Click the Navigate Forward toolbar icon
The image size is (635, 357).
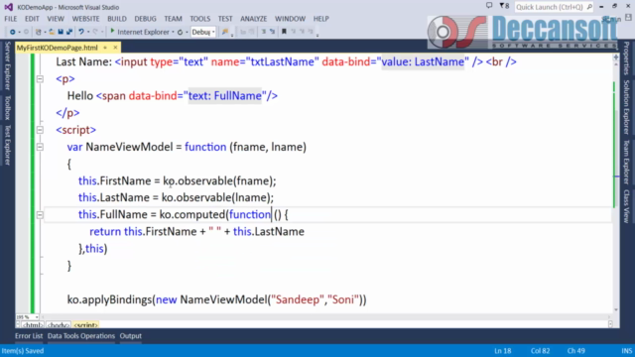27,32
